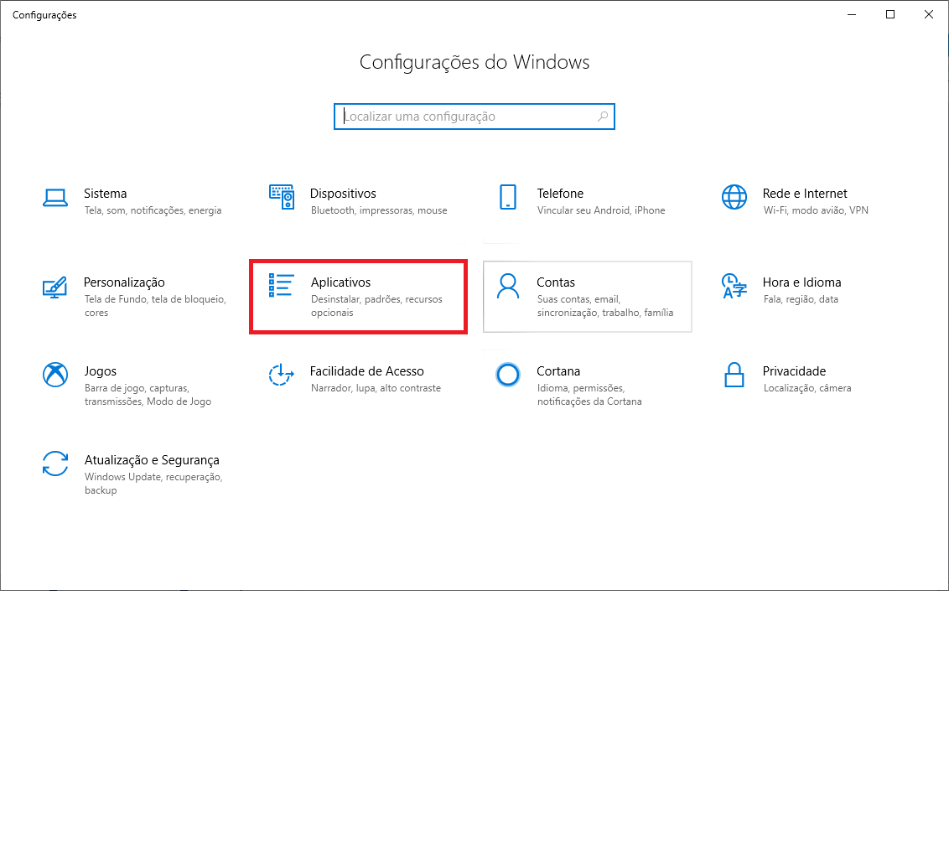Select the Cortana circle icon
Screen dimensions: 949x865
pyautogui.click(x=507, y=375)
